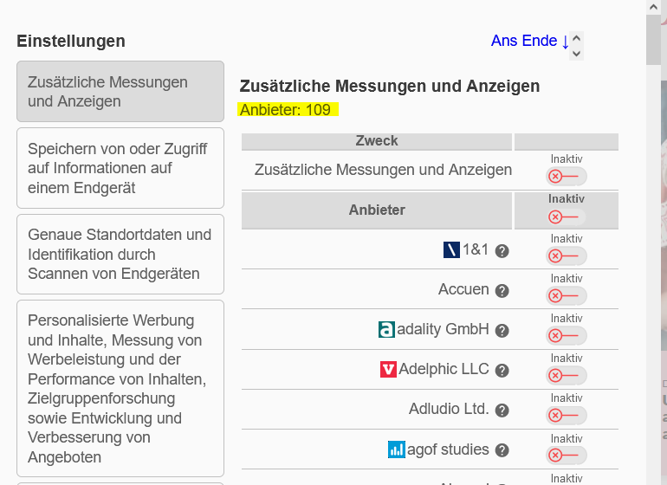Enable the Zusätzliche Messungen und Anzeigen purpose toggle
Viewport: 667px width, 485px height.
567,177
